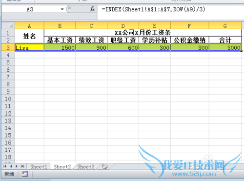Click the 合计 header cell
Viewport: 244px width, 181px height.
pyautogui.click(x=225, y=40)
